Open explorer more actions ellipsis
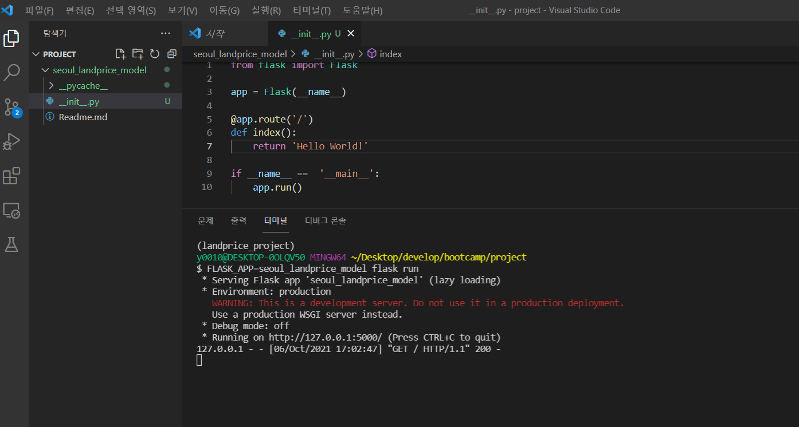 tap(166, 34)
